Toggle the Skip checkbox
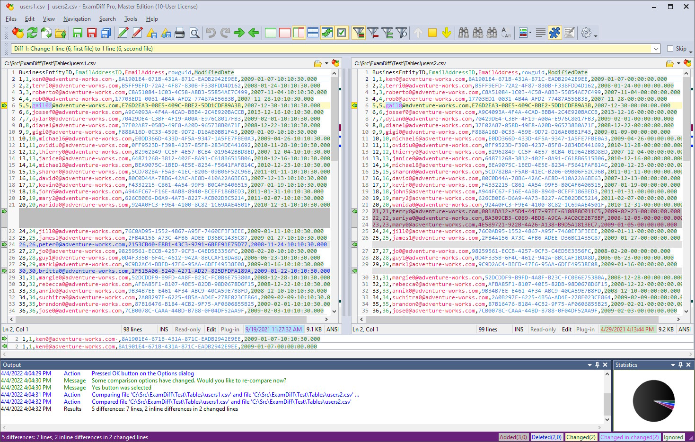The width and height of the screenshot is (695, 442). click(x=670, y=49)
